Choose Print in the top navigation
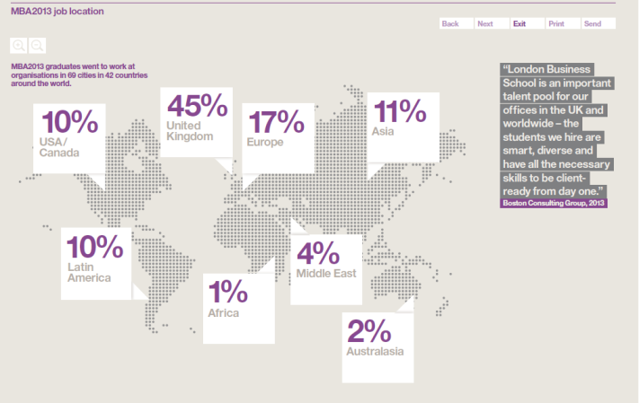The height and width of the screenshot is (403, 639). coord(556,24)
